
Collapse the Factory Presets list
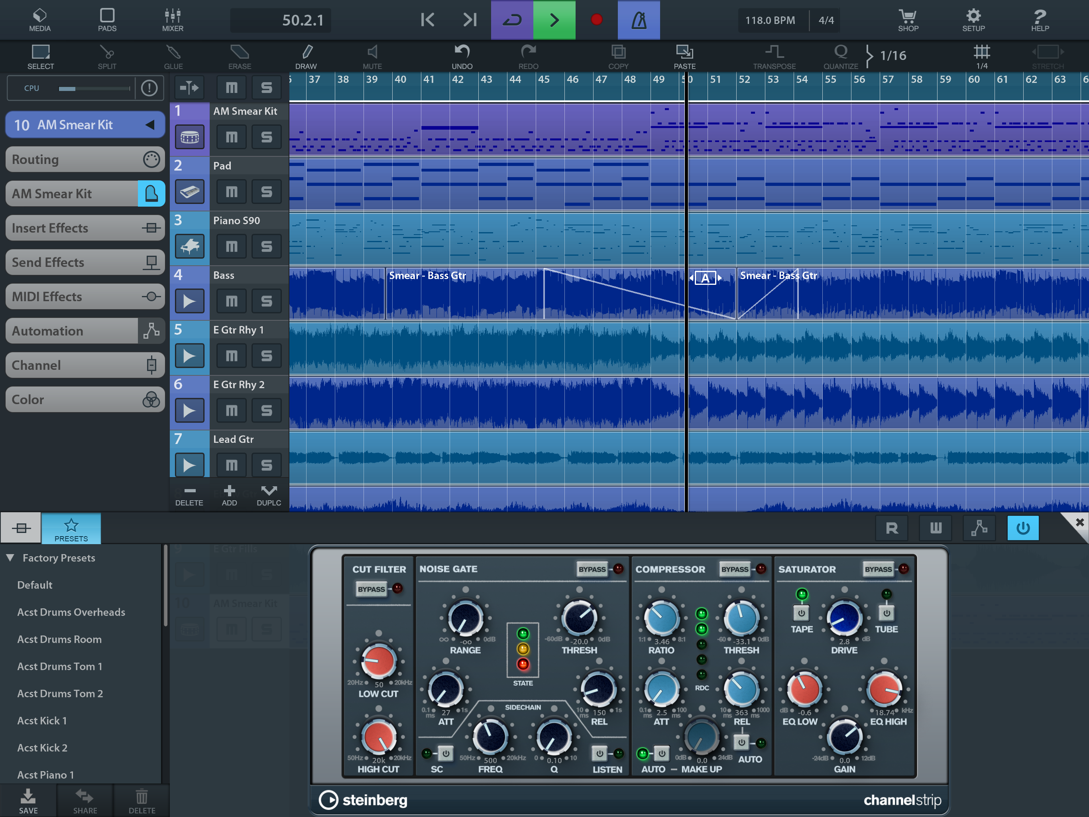coord(10,558)
